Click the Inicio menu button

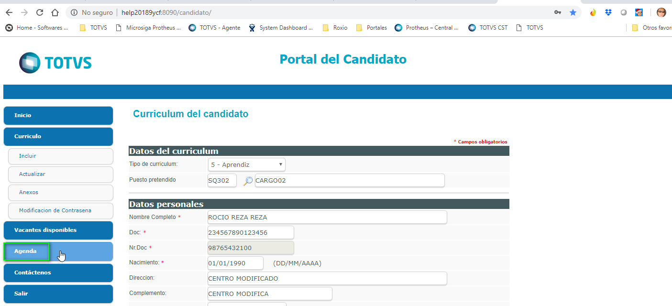coord(58,115)
